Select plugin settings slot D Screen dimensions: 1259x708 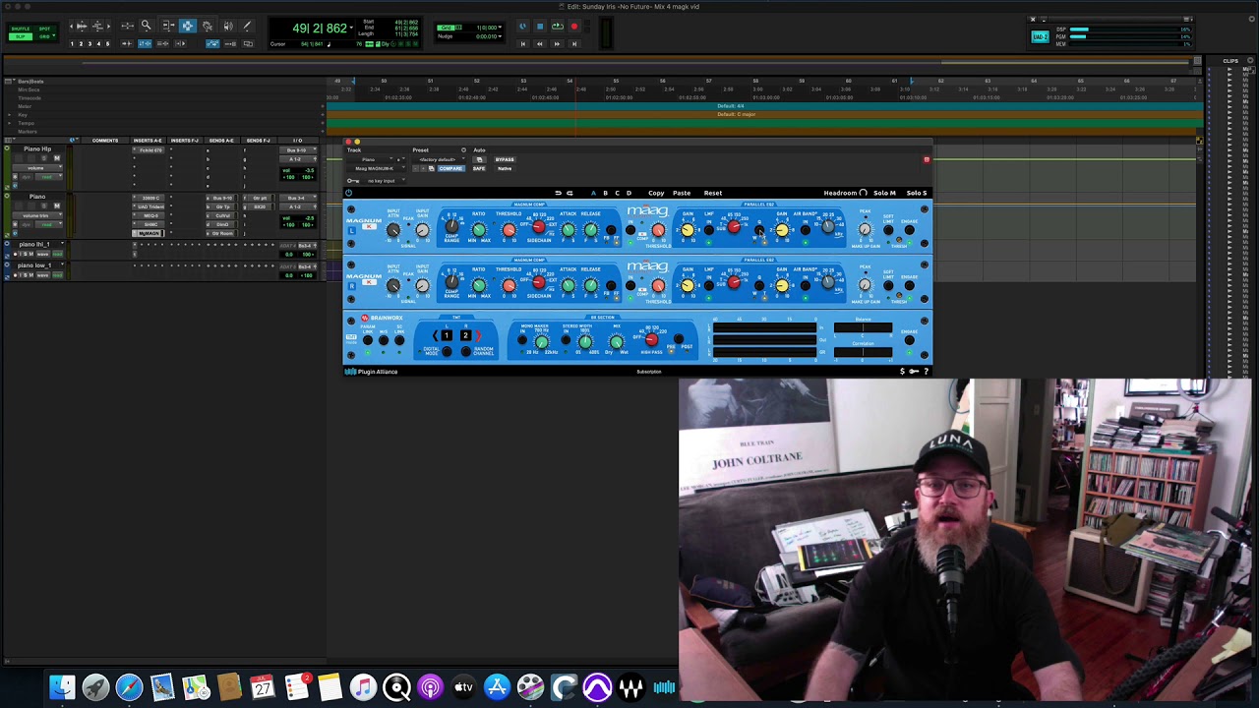[x=629, y=193]
